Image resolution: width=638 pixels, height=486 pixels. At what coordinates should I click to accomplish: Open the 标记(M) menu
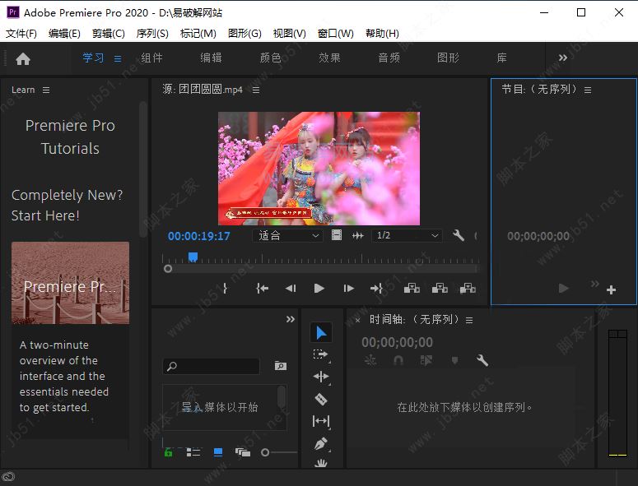(x=198, y=34)
